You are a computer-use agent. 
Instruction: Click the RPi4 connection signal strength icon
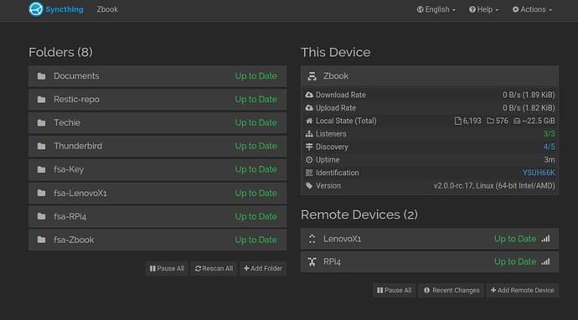pos(545,261)
